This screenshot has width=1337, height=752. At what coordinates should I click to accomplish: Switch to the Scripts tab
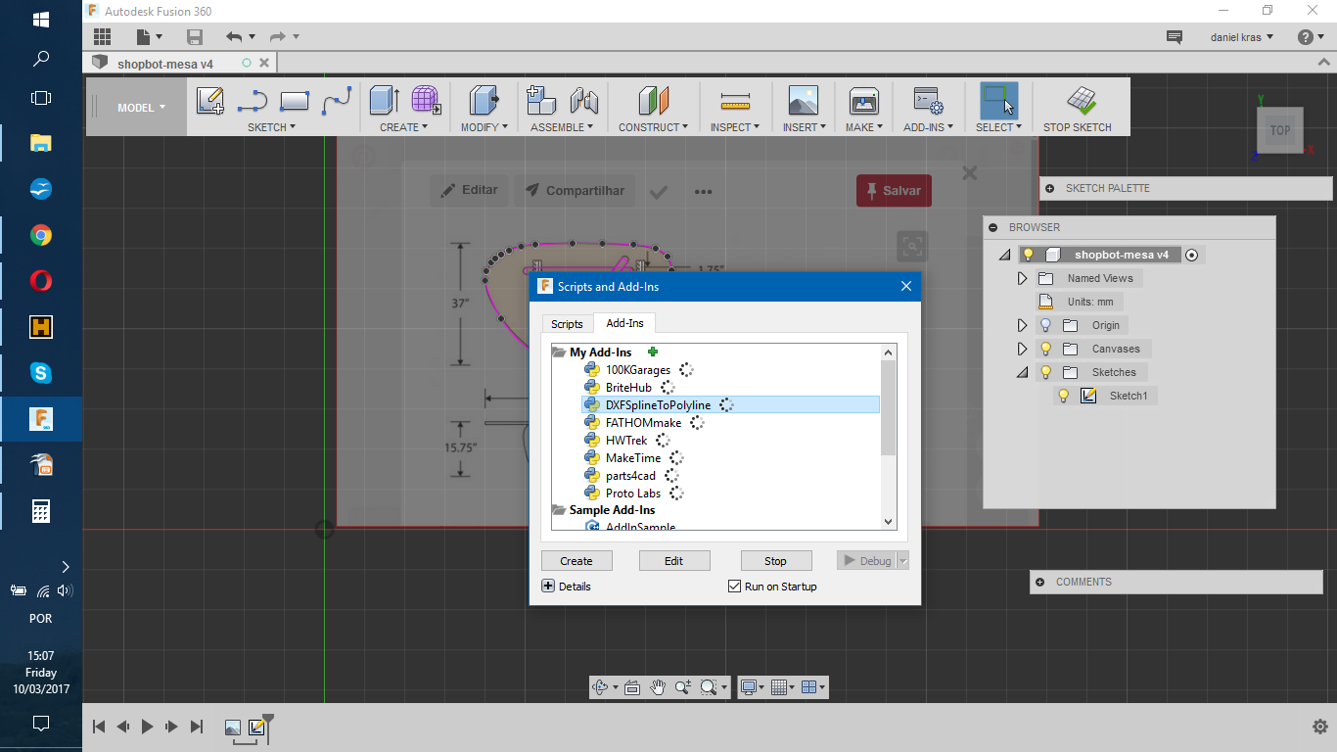tap(567, 324)
